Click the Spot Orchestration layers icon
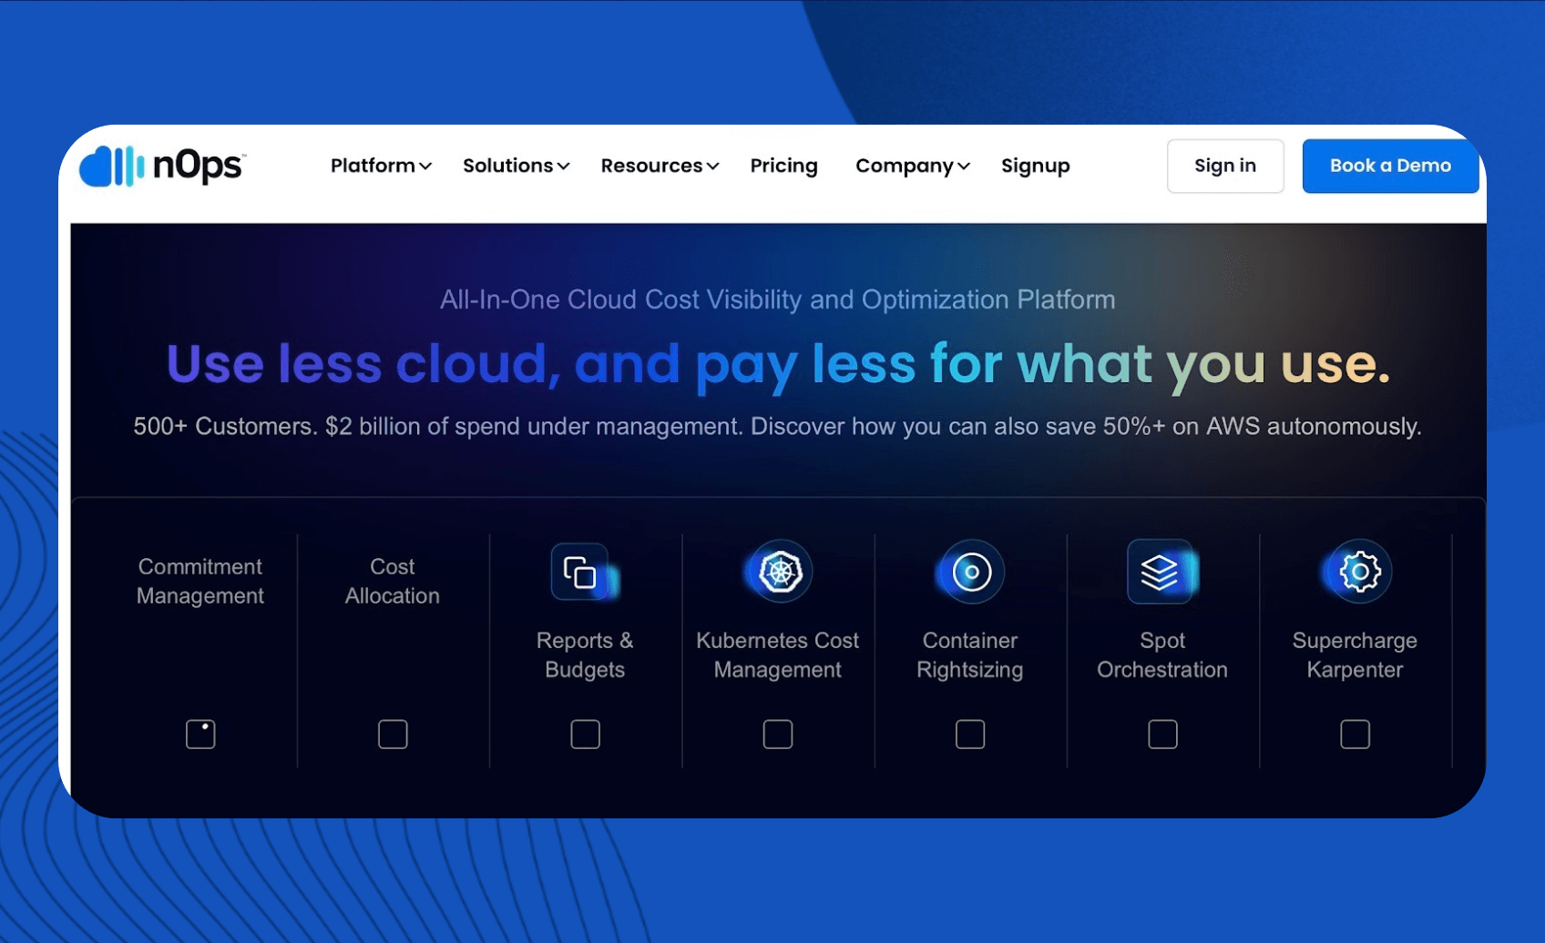The image size is (1545, 943). click(1161, 572)
